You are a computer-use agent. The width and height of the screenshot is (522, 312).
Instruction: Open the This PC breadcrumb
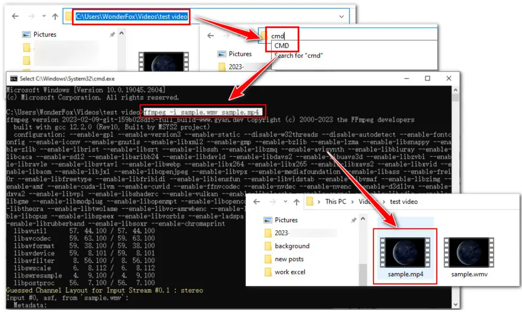336,202
